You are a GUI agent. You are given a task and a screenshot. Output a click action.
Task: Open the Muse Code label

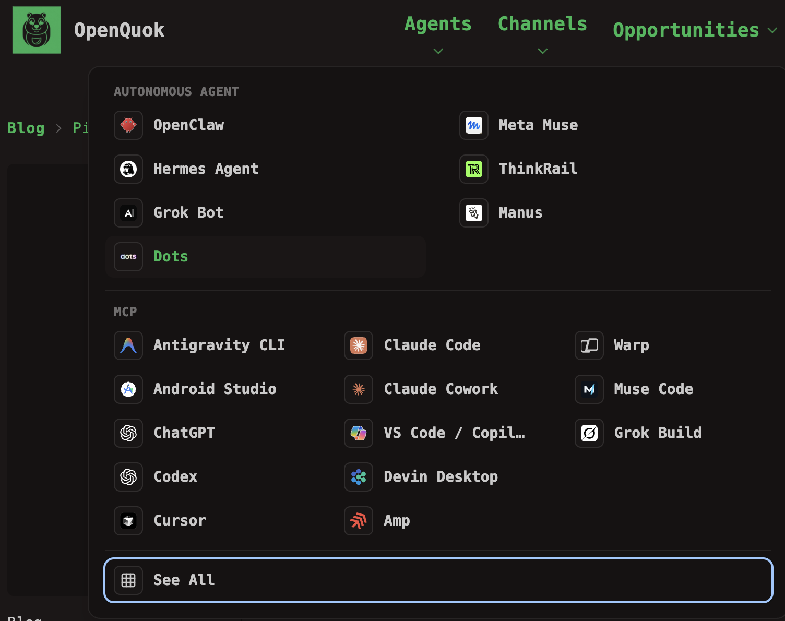[x=654, y=389]
